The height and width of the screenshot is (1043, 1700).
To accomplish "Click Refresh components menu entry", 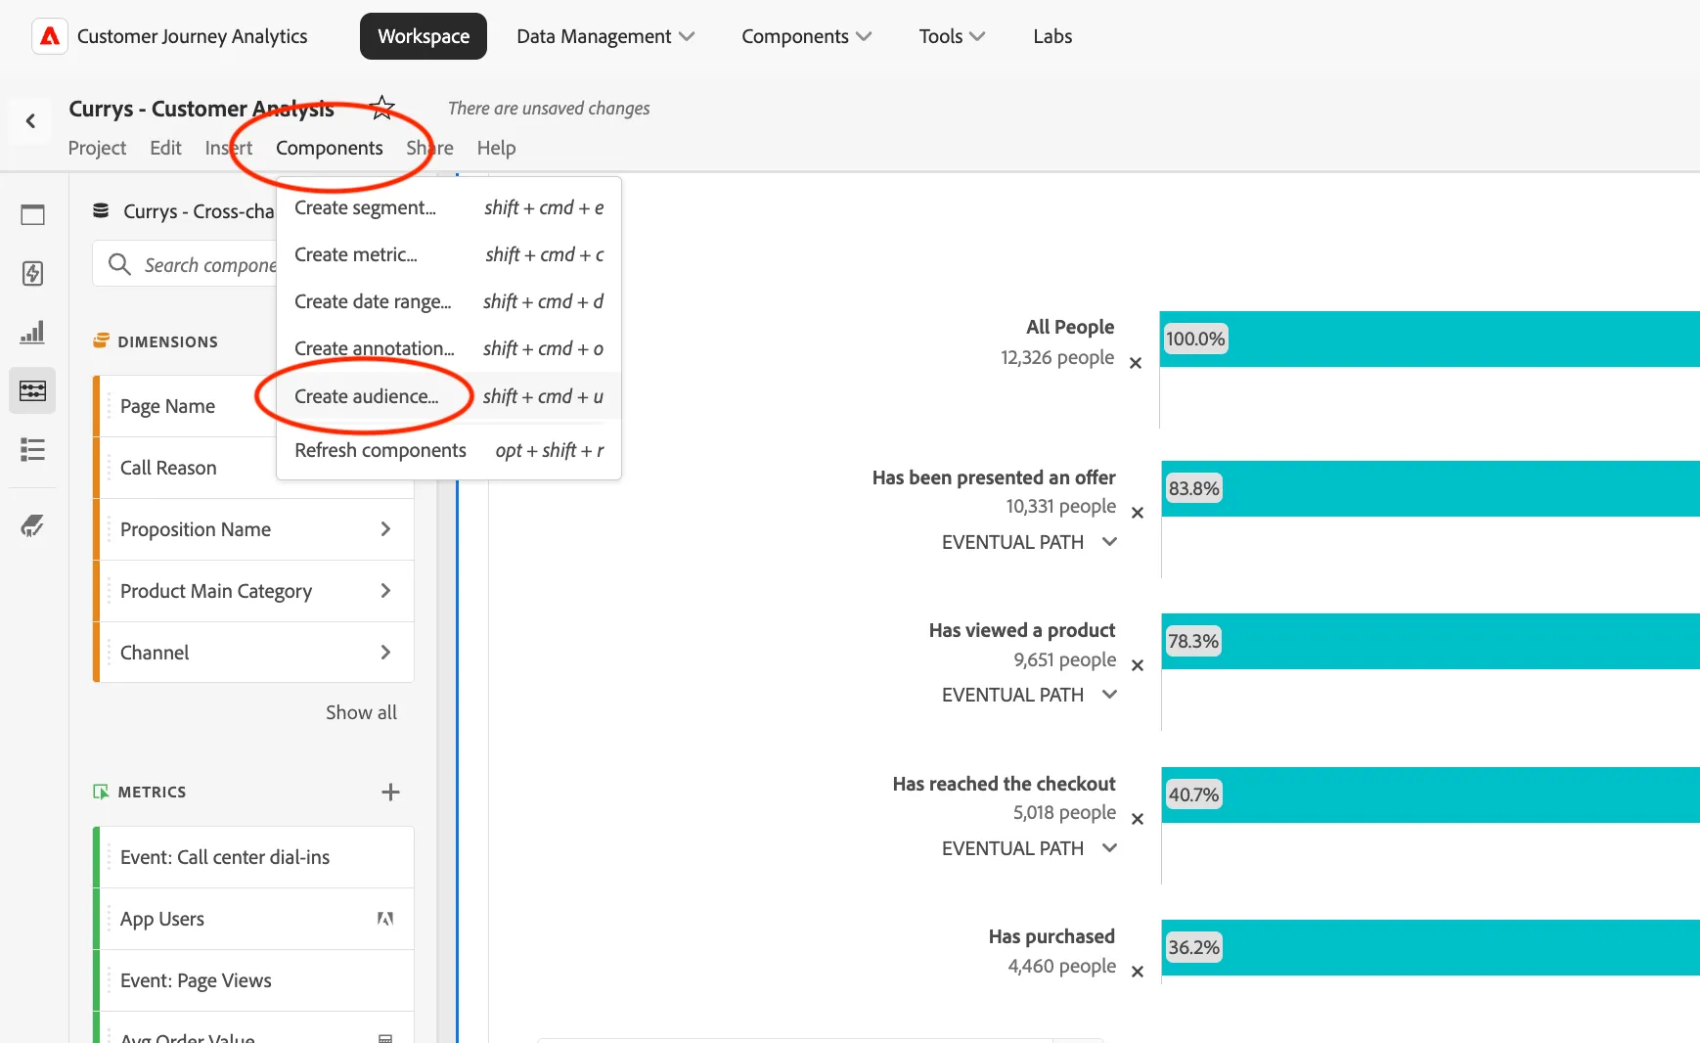I will coord(449,450).
